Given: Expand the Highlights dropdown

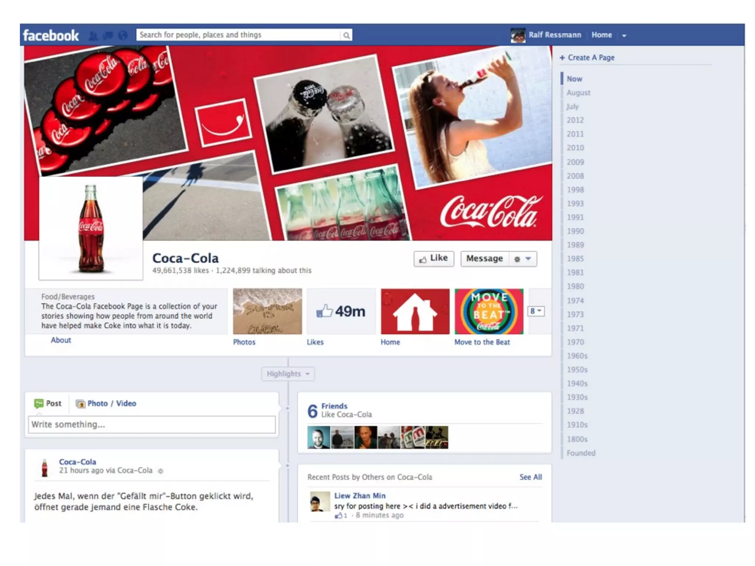Looking at the screenshot, I should [x=288, y=374].
